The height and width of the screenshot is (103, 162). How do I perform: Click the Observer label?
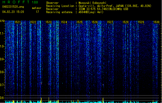(x=52, y=3)
